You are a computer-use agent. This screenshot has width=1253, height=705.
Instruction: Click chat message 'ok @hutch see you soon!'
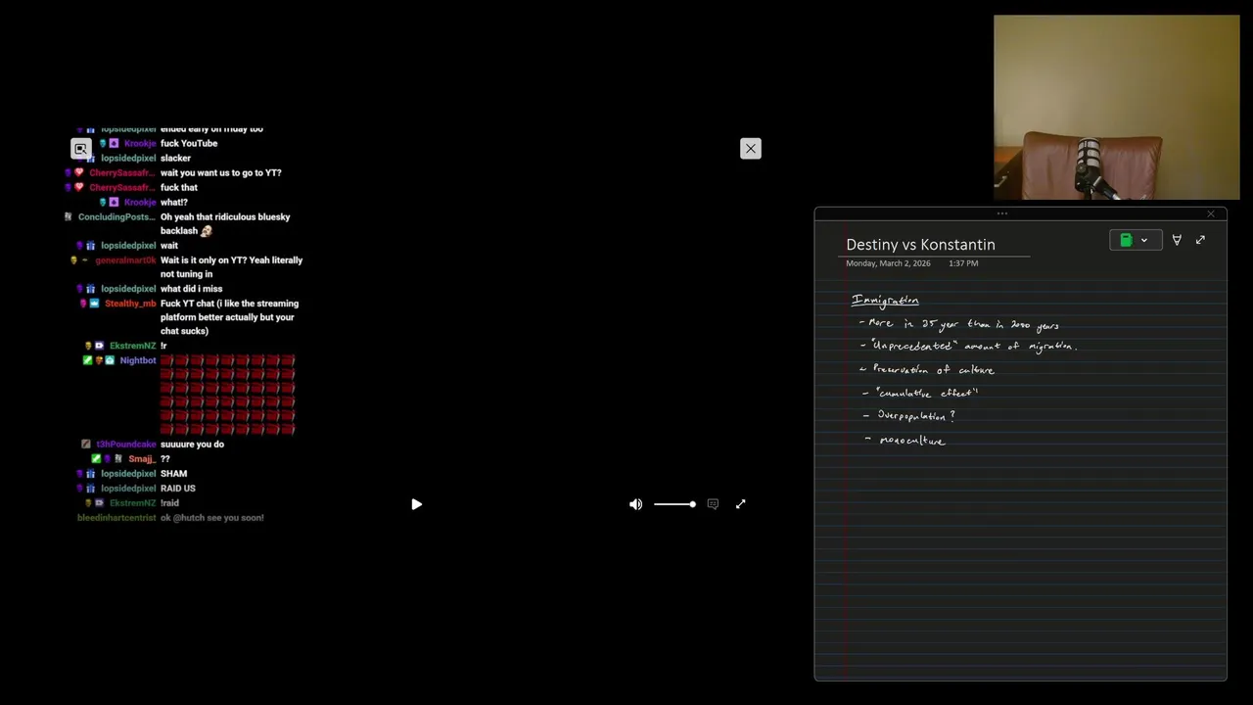(x=212, y=518)
